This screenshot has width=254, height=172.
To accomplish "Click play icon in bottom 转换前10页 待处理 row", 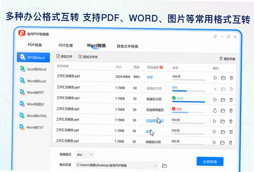I will (214, 143).
